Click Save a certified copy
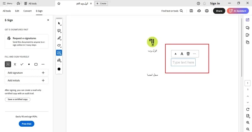This screenshot has height=132, width=252. tap(18, 99)
